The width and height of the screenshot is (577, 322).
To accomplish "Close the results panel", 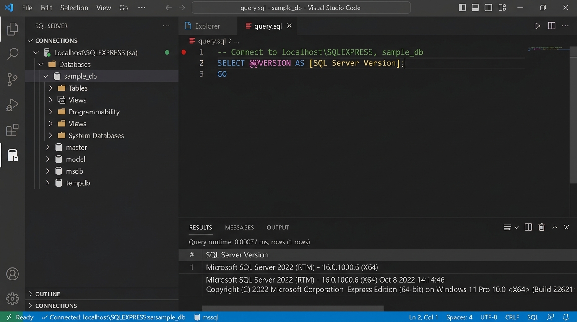I will 567,227.
